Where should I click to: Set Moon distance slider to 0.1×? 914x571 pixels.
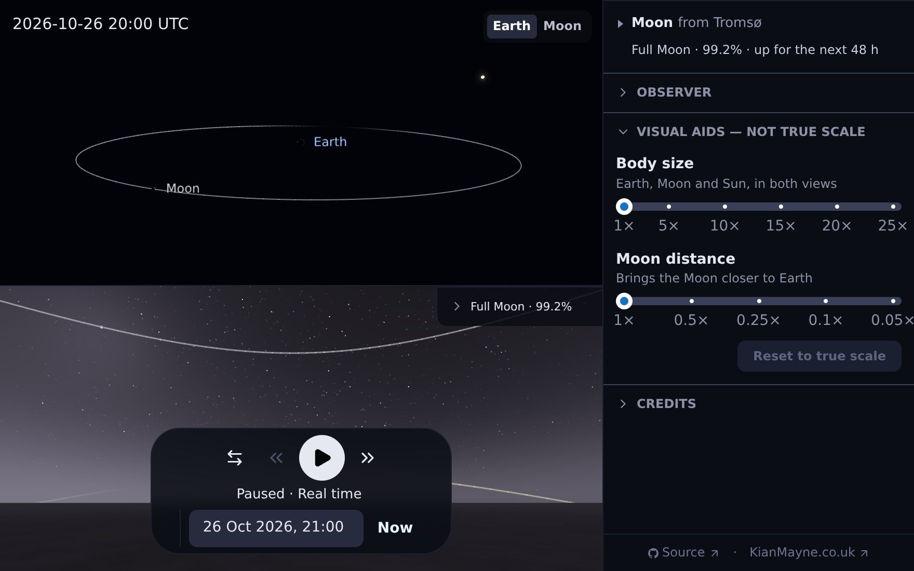[x=826, y=301]
